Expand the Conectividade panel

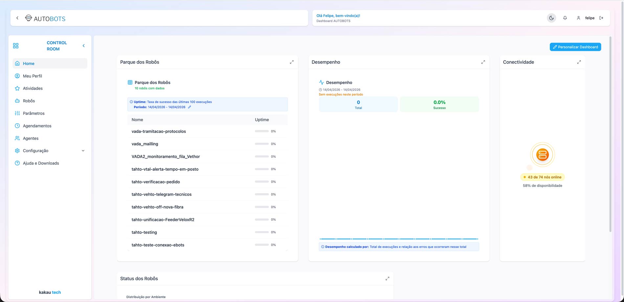point(579,62)
